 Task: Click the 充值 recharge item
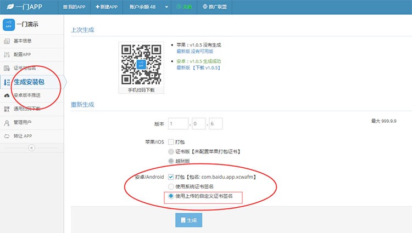point(184,7)
